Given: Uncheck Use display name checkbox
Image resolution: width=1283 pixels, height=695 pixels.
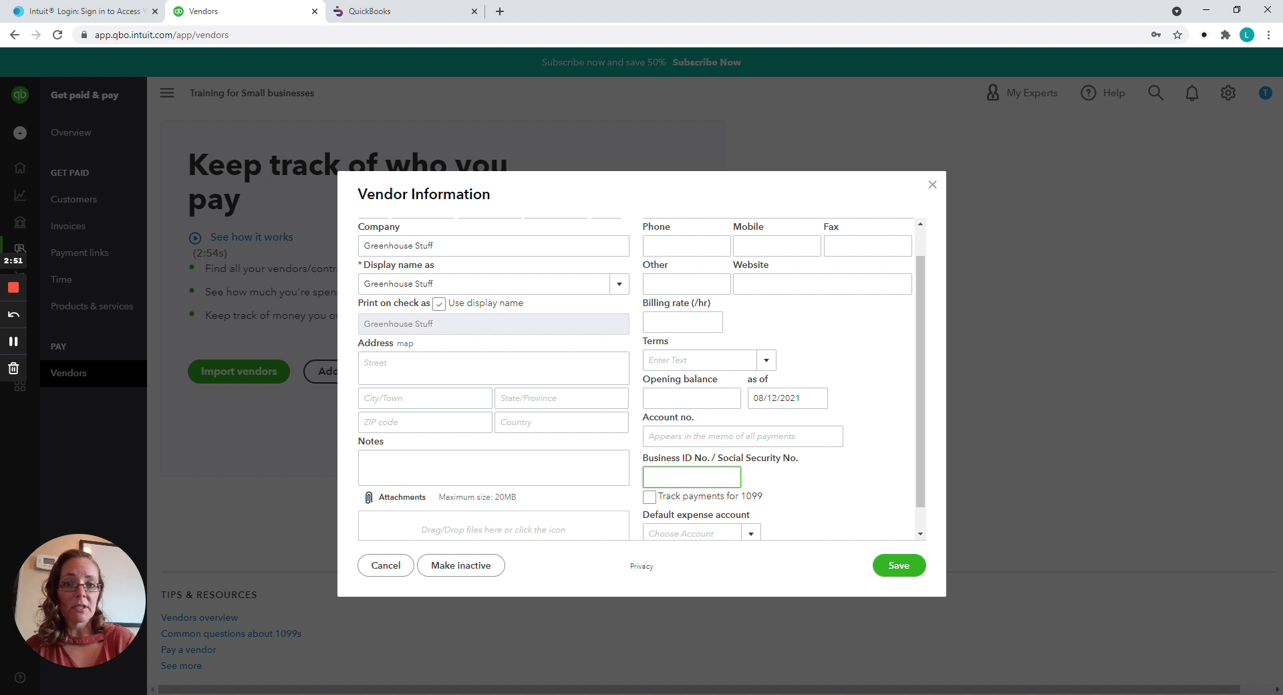Looking at the screenshot, I should pos(439,304).
